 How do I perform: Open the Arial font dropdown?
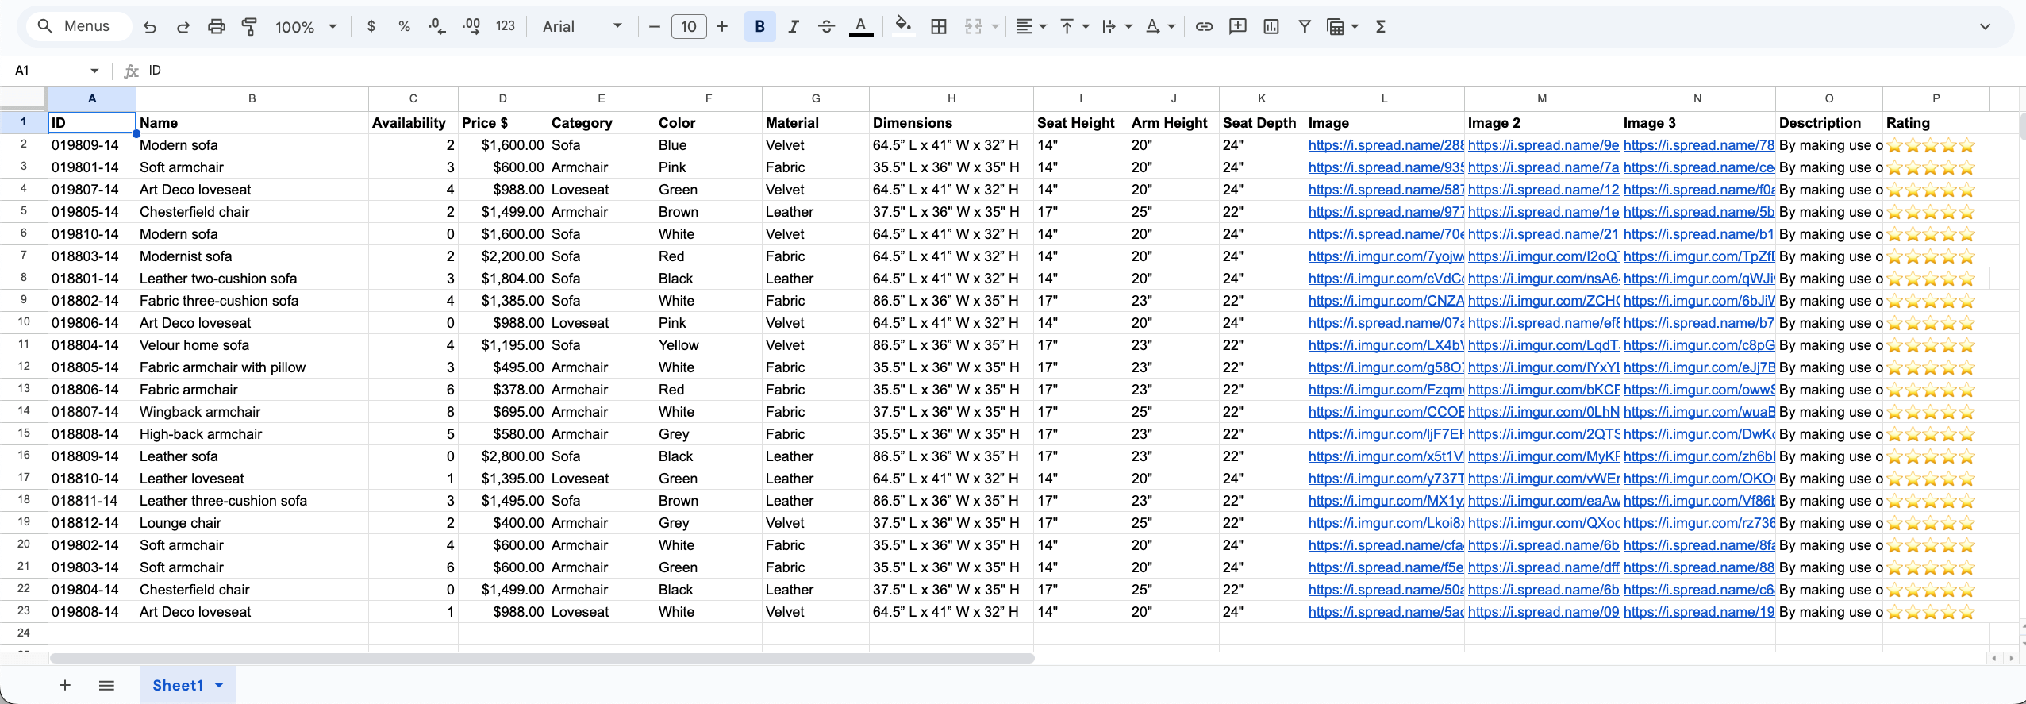(x=582, y=27)
